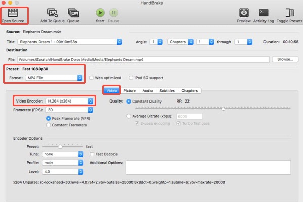Click the Open Source clapperboard icon
This screenshot has width=303, height=202.
coord(13,13)
